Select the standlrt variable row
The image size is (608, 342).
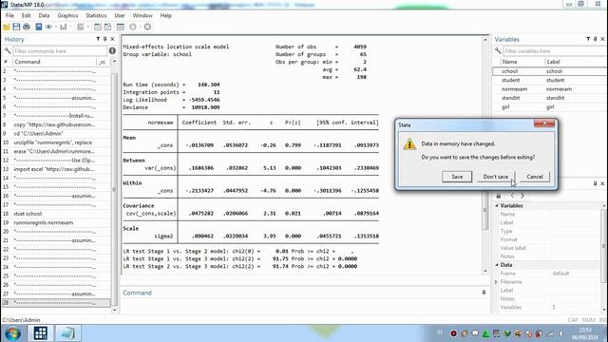click(x=549, y=98)
